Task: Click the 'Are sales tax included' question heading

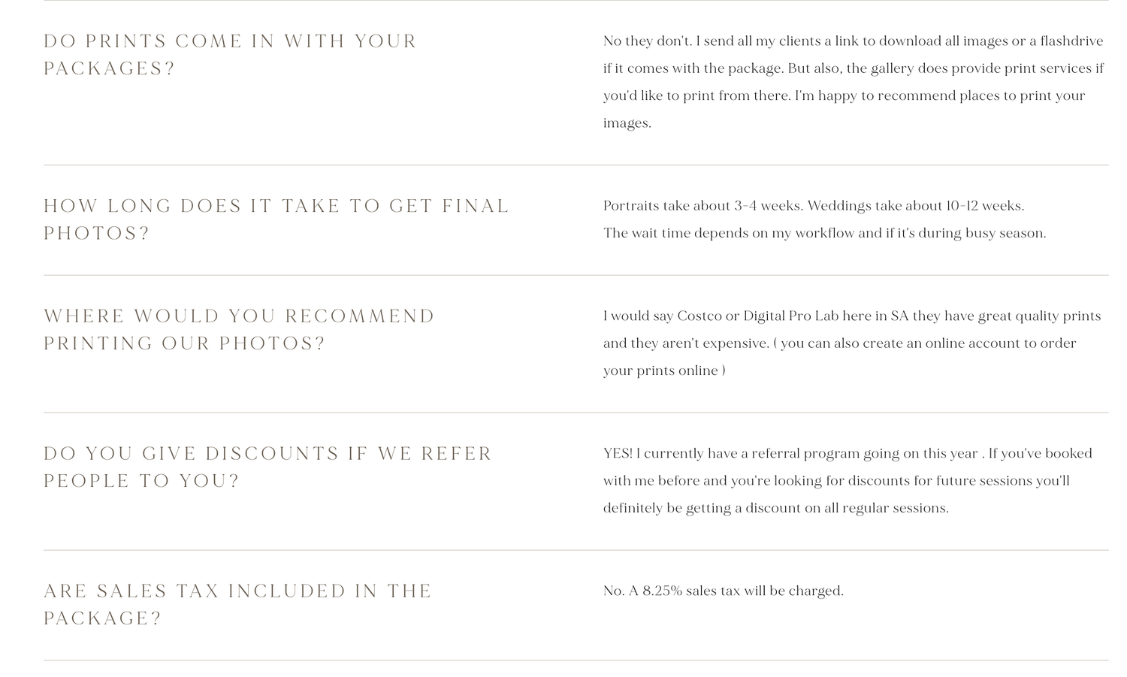Action: (237, 605)
